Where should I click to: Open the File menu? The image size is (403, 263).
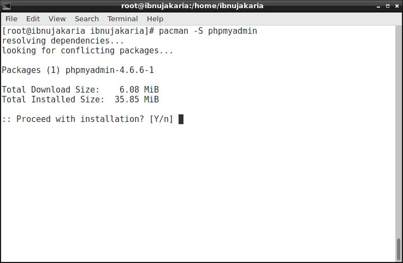coord(11,19)
